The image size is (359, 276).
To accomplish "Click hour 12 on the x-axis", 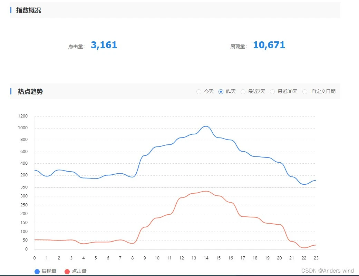I will tap(182, 258).
